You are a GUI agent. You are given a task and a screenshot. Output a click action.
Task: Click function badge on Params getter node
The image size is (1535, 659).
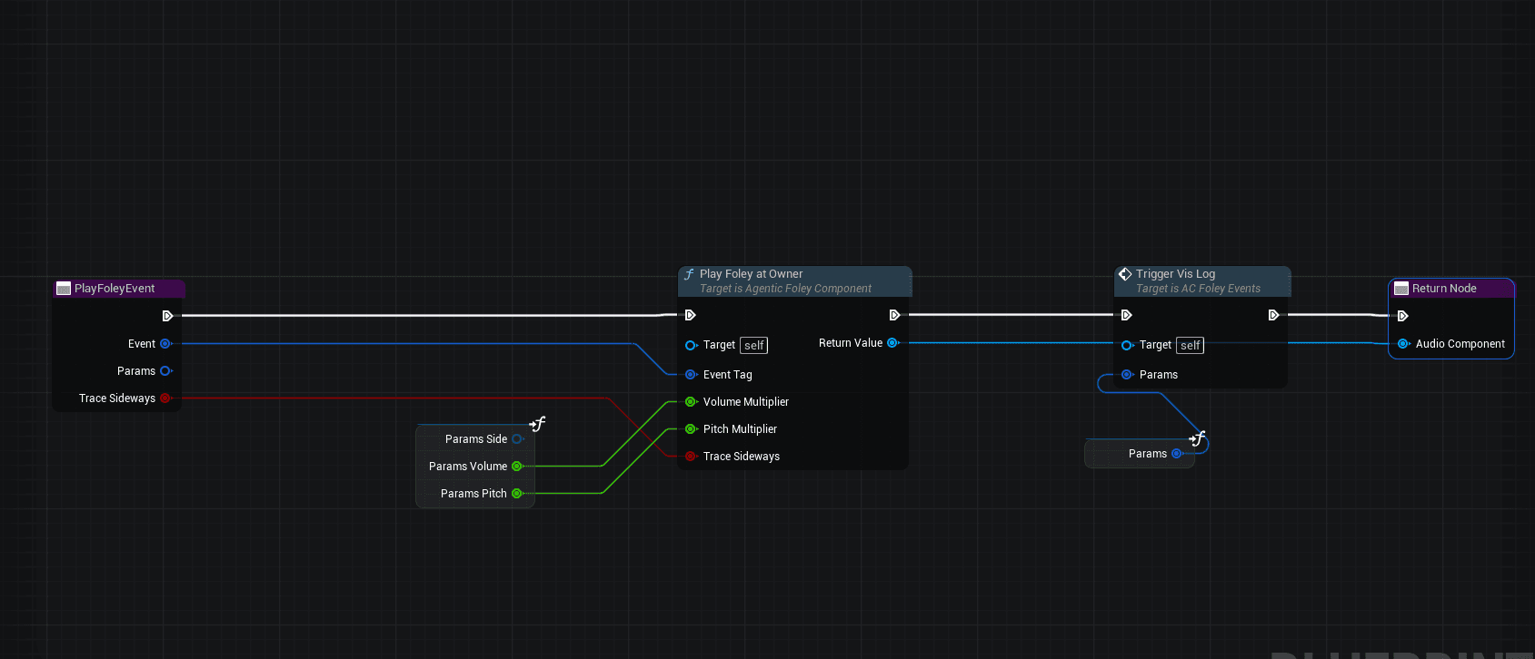pyautogui.click(x=1197, y=438)
